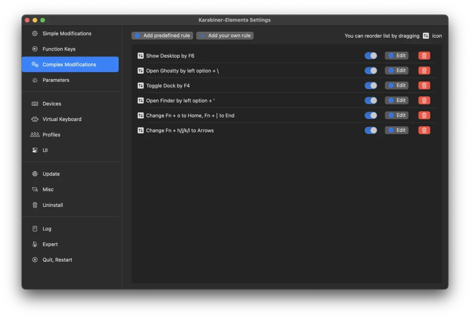Click the gear icon next to Simple Modifications

(x=35, y=34)
